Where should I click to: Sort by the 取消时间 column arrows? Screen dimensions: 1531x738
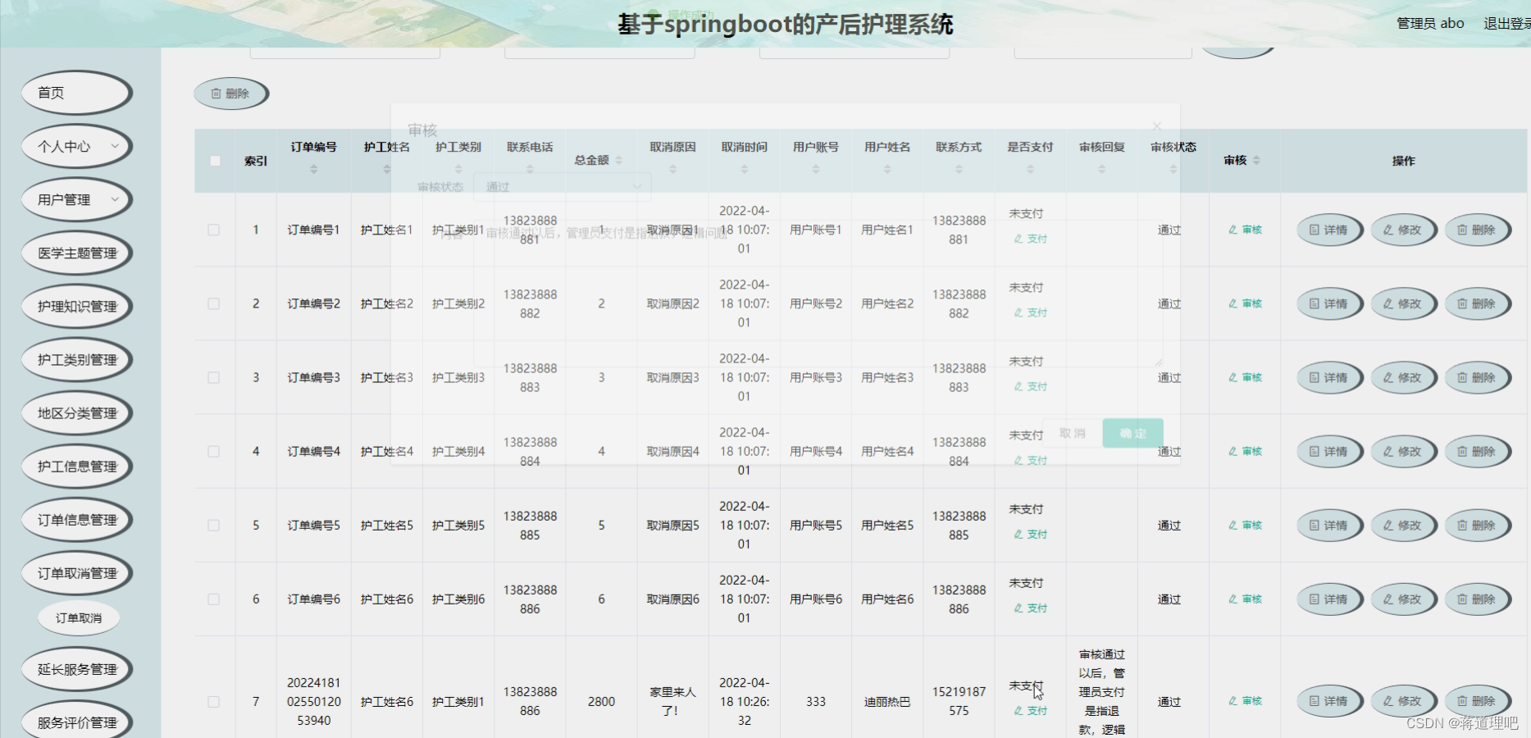pos(744,169)
